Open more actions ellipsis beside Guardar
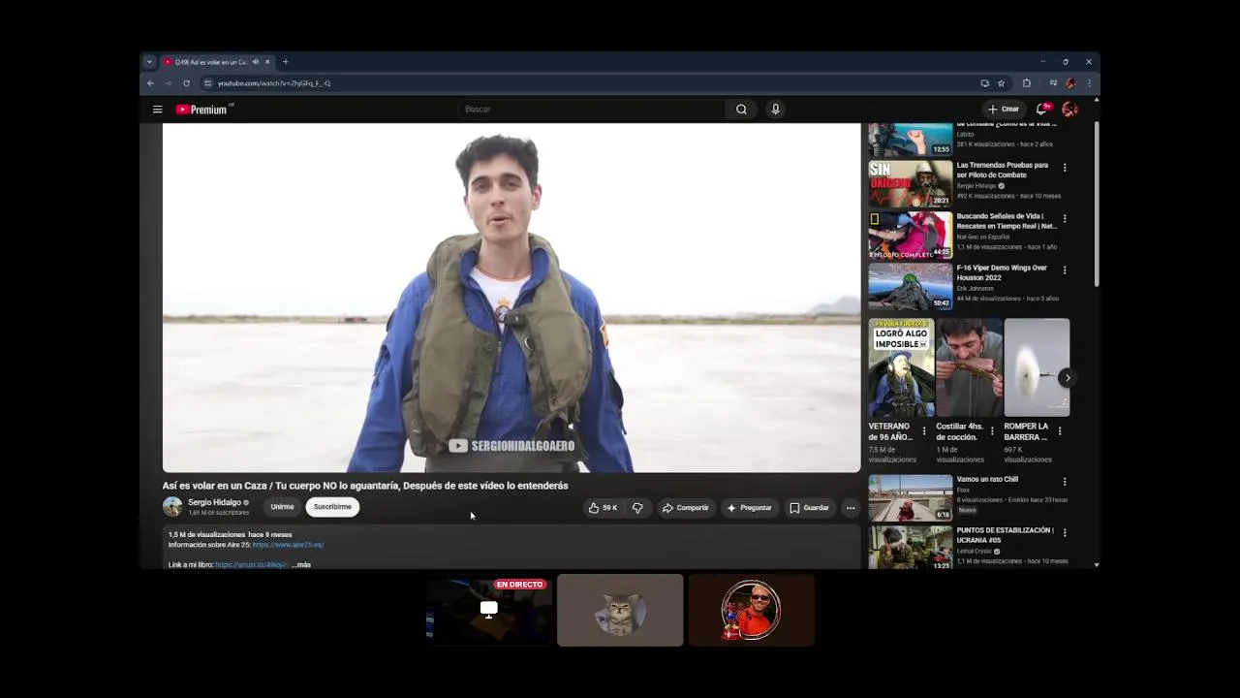1240x698 pixels. pyautogui.click(x=851, y=508)
